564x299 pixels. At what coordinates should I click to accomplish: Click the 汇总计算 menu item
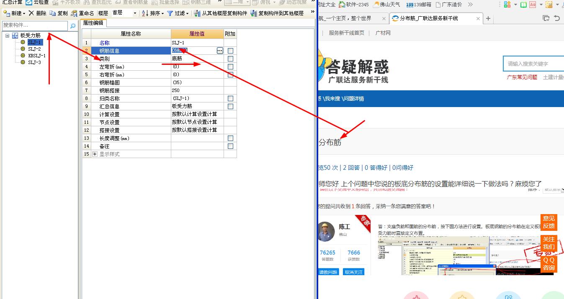pyautogui.click(x=12, y=3)
